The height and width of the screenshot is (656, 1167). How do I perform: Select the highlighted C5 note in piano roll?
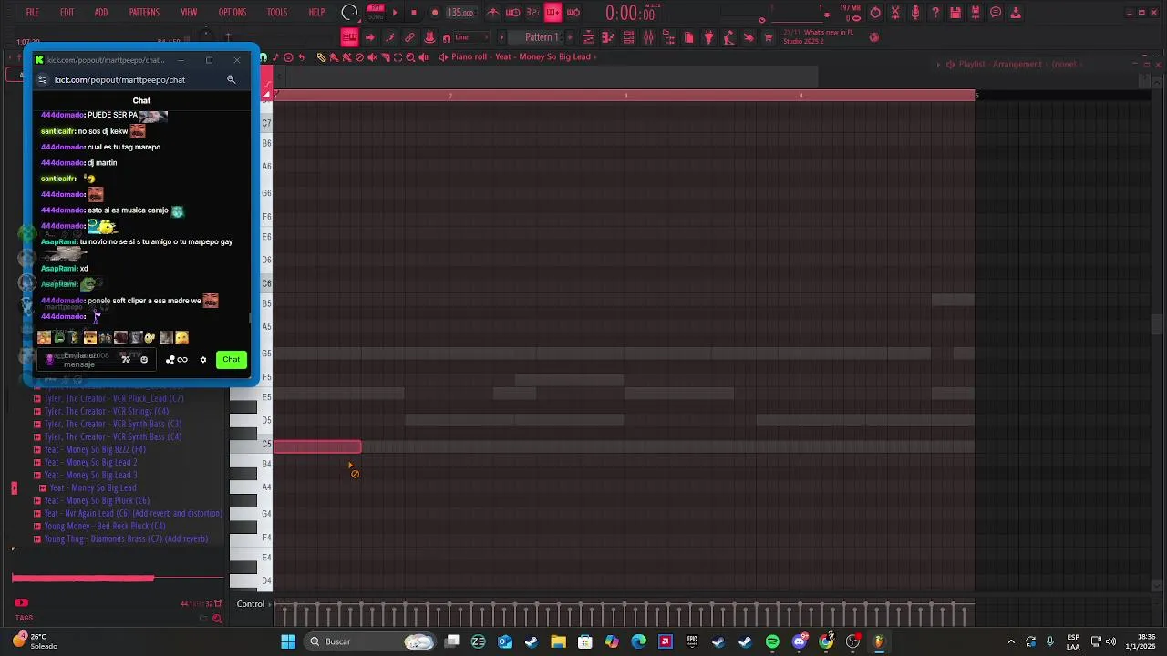pos(317,446)
